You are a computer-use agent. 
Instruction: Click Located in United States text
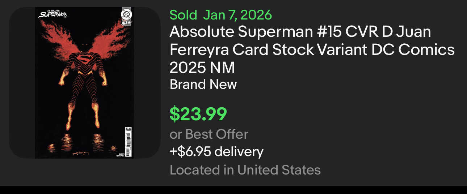point(245,169)
